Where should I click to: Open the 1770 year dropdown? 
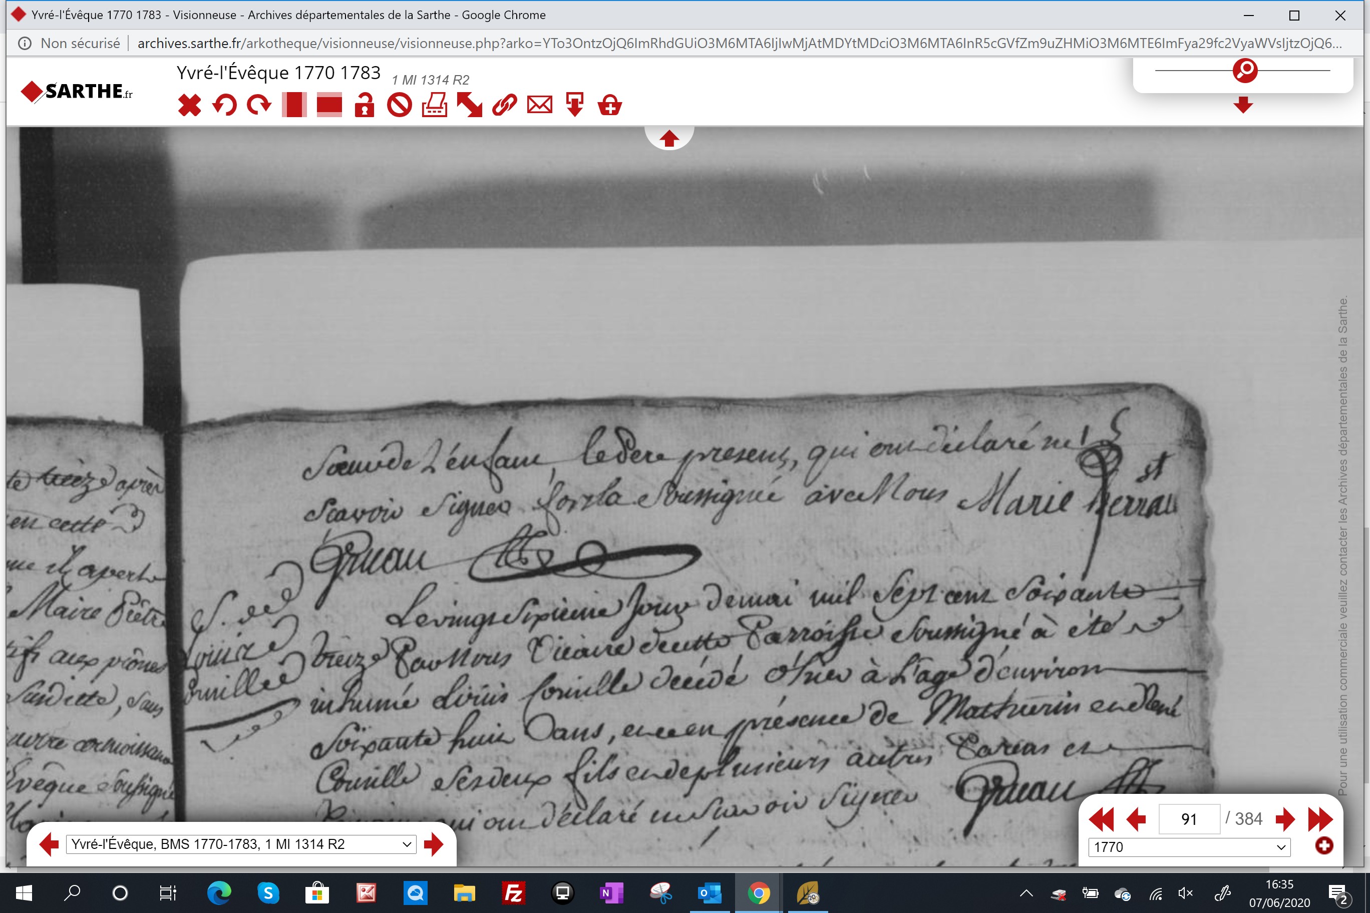[1189, 846]
